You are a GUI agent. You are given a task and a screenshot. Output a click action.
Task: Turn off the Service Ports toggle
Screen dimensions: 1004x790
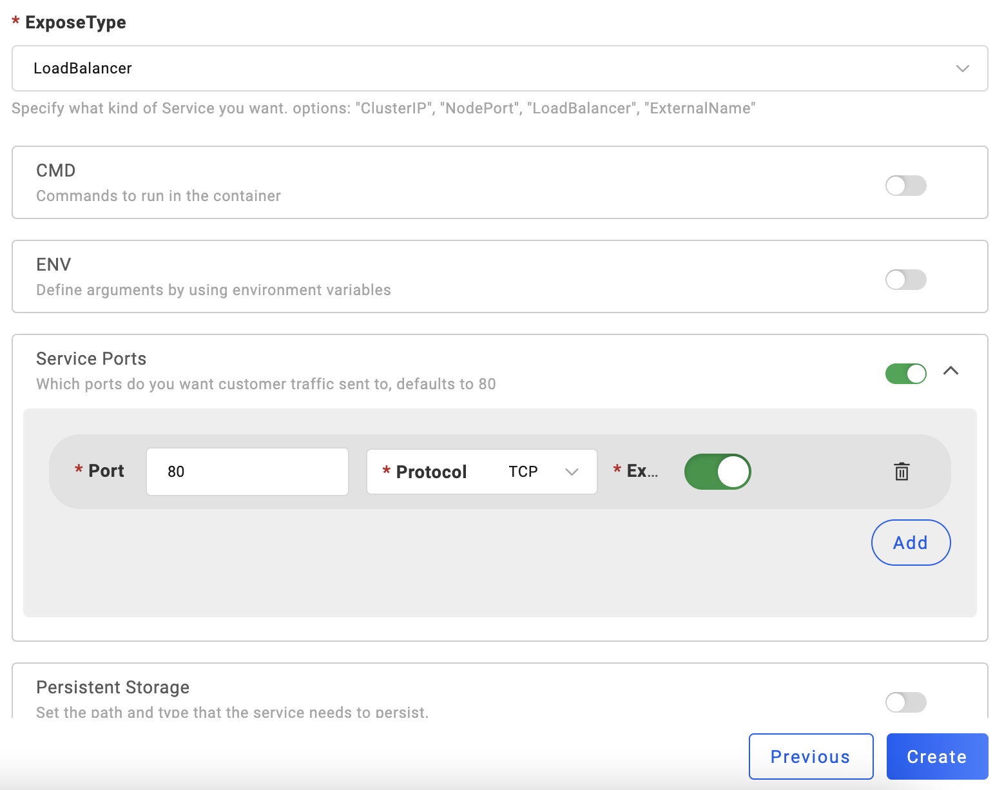[x=905, y=374]
